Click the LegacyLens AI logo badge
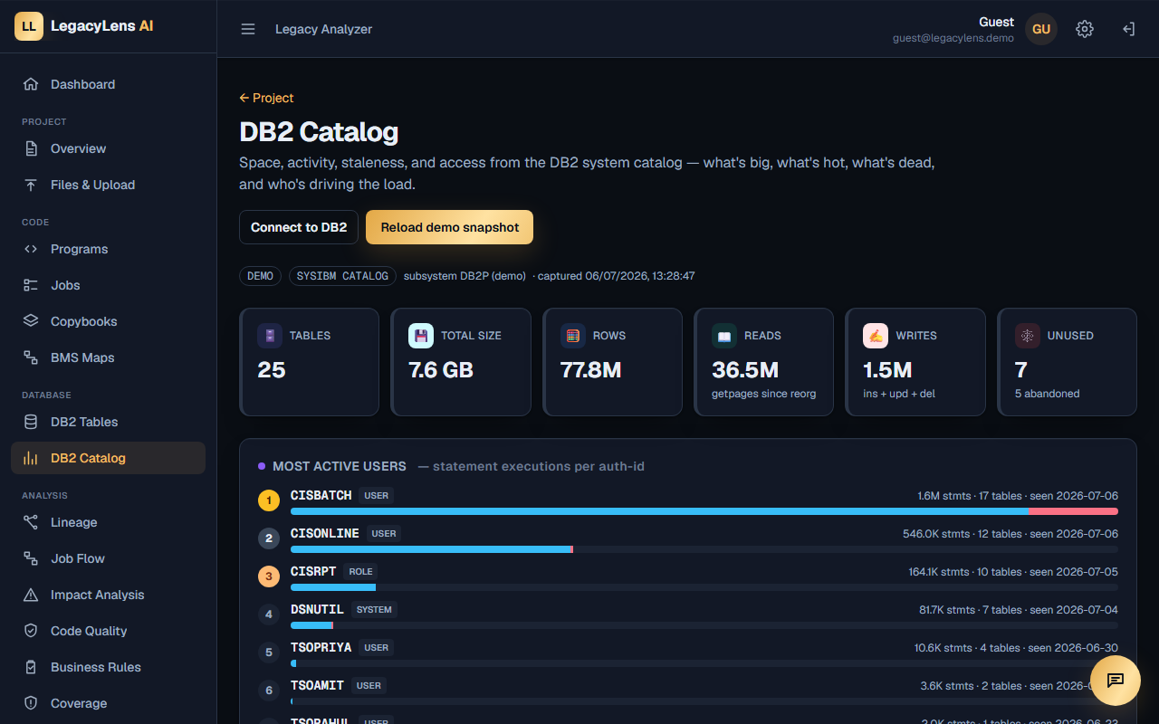This screenshot has height=724, width=1159. tap(29, 26)
